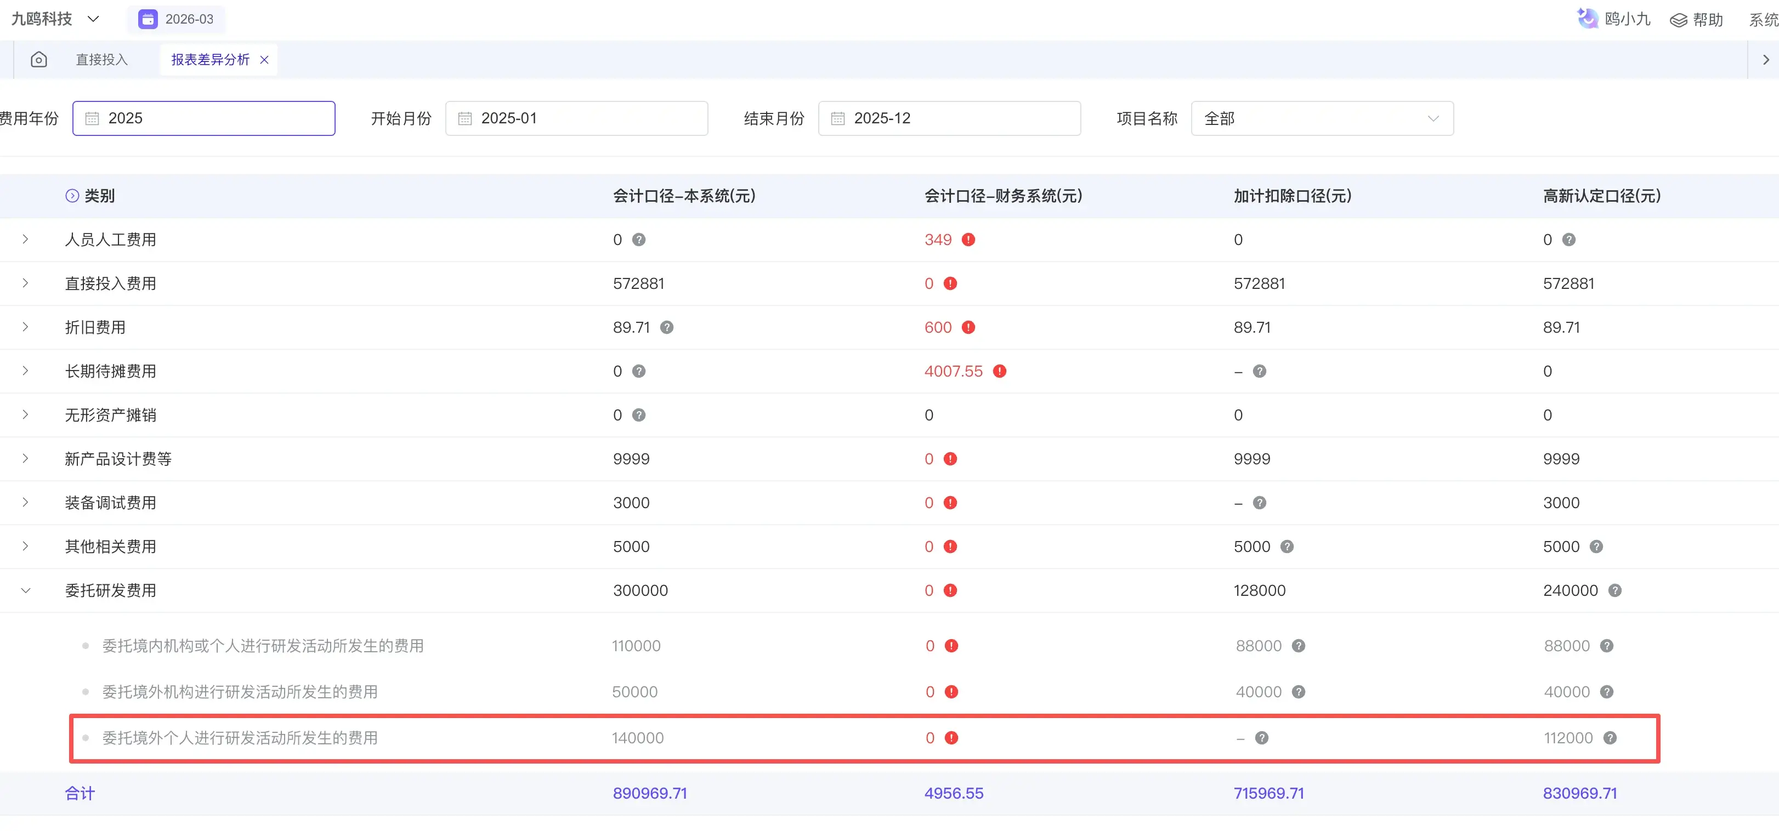Click help icon beside 112000 value
This screenshot has height=831, width=1779.
tap(1610, 738)
